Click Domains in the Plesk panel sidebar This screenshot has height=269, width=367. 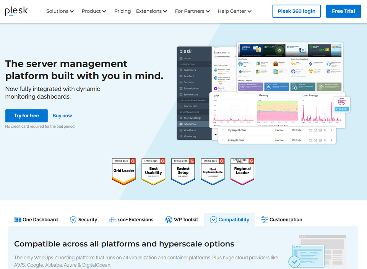(187, 82)
